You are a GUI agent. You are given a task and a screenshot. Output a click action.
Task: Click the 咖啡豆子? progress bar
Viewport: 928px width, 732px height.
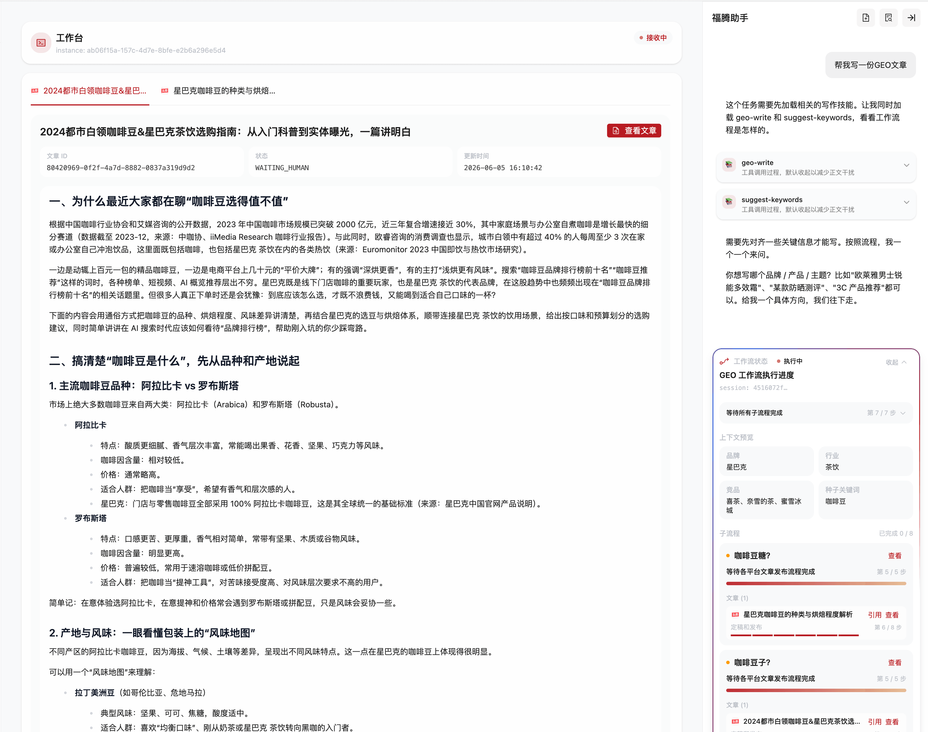point(816,690)
